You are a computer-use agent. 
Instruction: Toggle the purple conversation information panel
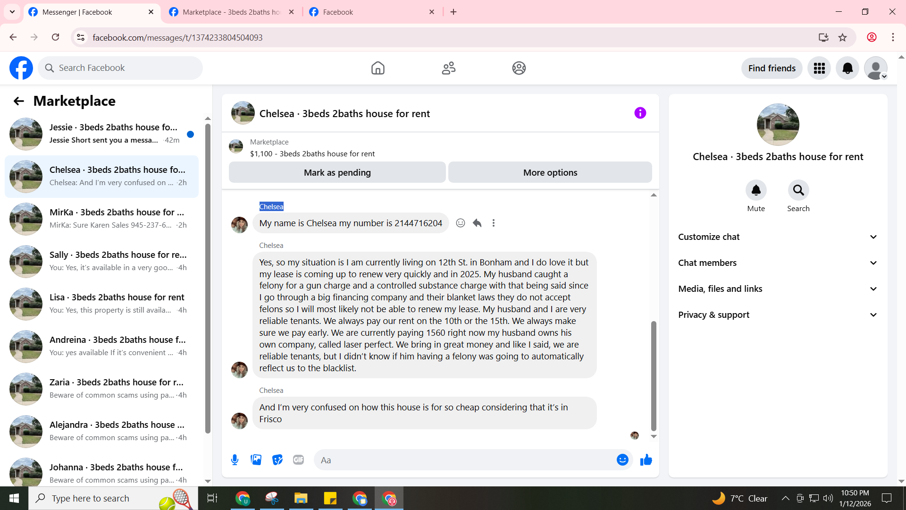pyautogui.click(x=640, y=113)
